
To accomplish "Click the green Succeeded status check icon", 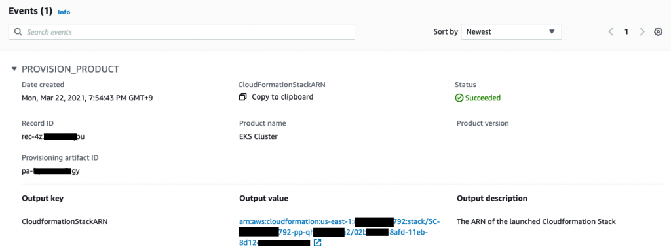I will coord(459,98).
